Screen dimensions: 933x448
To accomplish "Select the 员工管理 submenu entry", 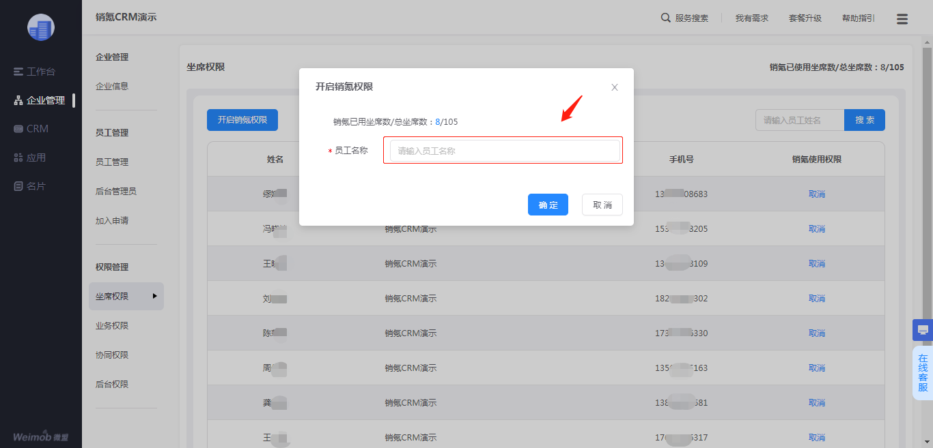I will (x=112, y=162).
